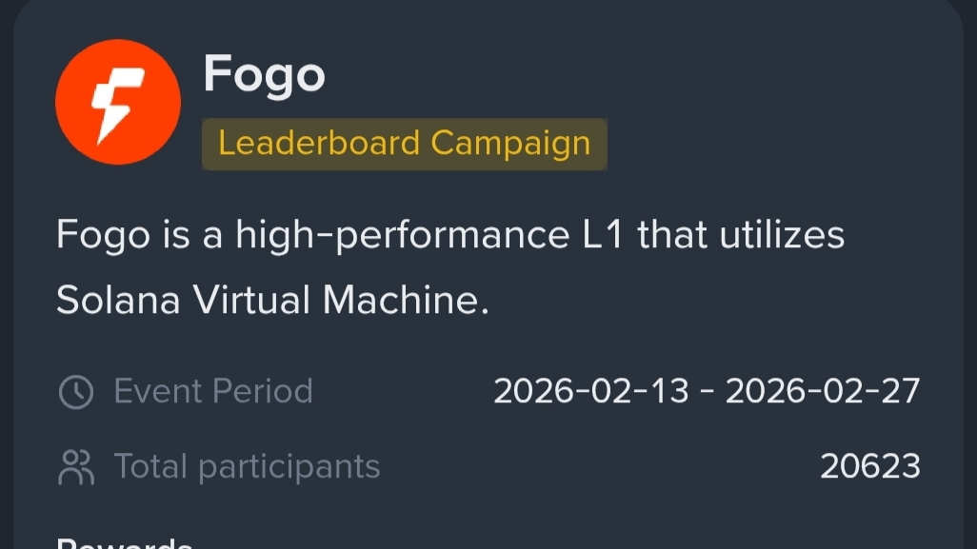Click the words 'that utilizes' in description

pyautogui.click(x=741, y=234)
